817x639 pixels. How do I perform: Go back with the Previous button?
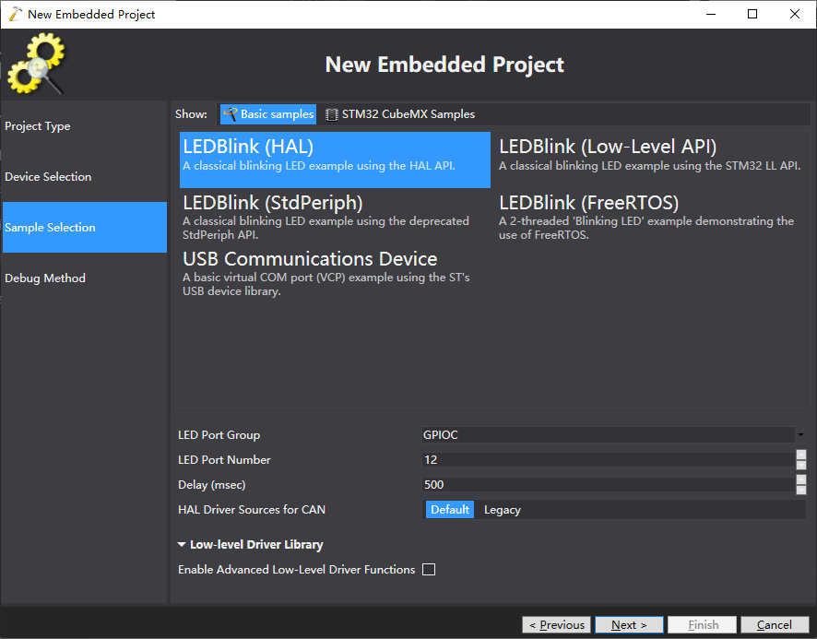click(557, 624)
